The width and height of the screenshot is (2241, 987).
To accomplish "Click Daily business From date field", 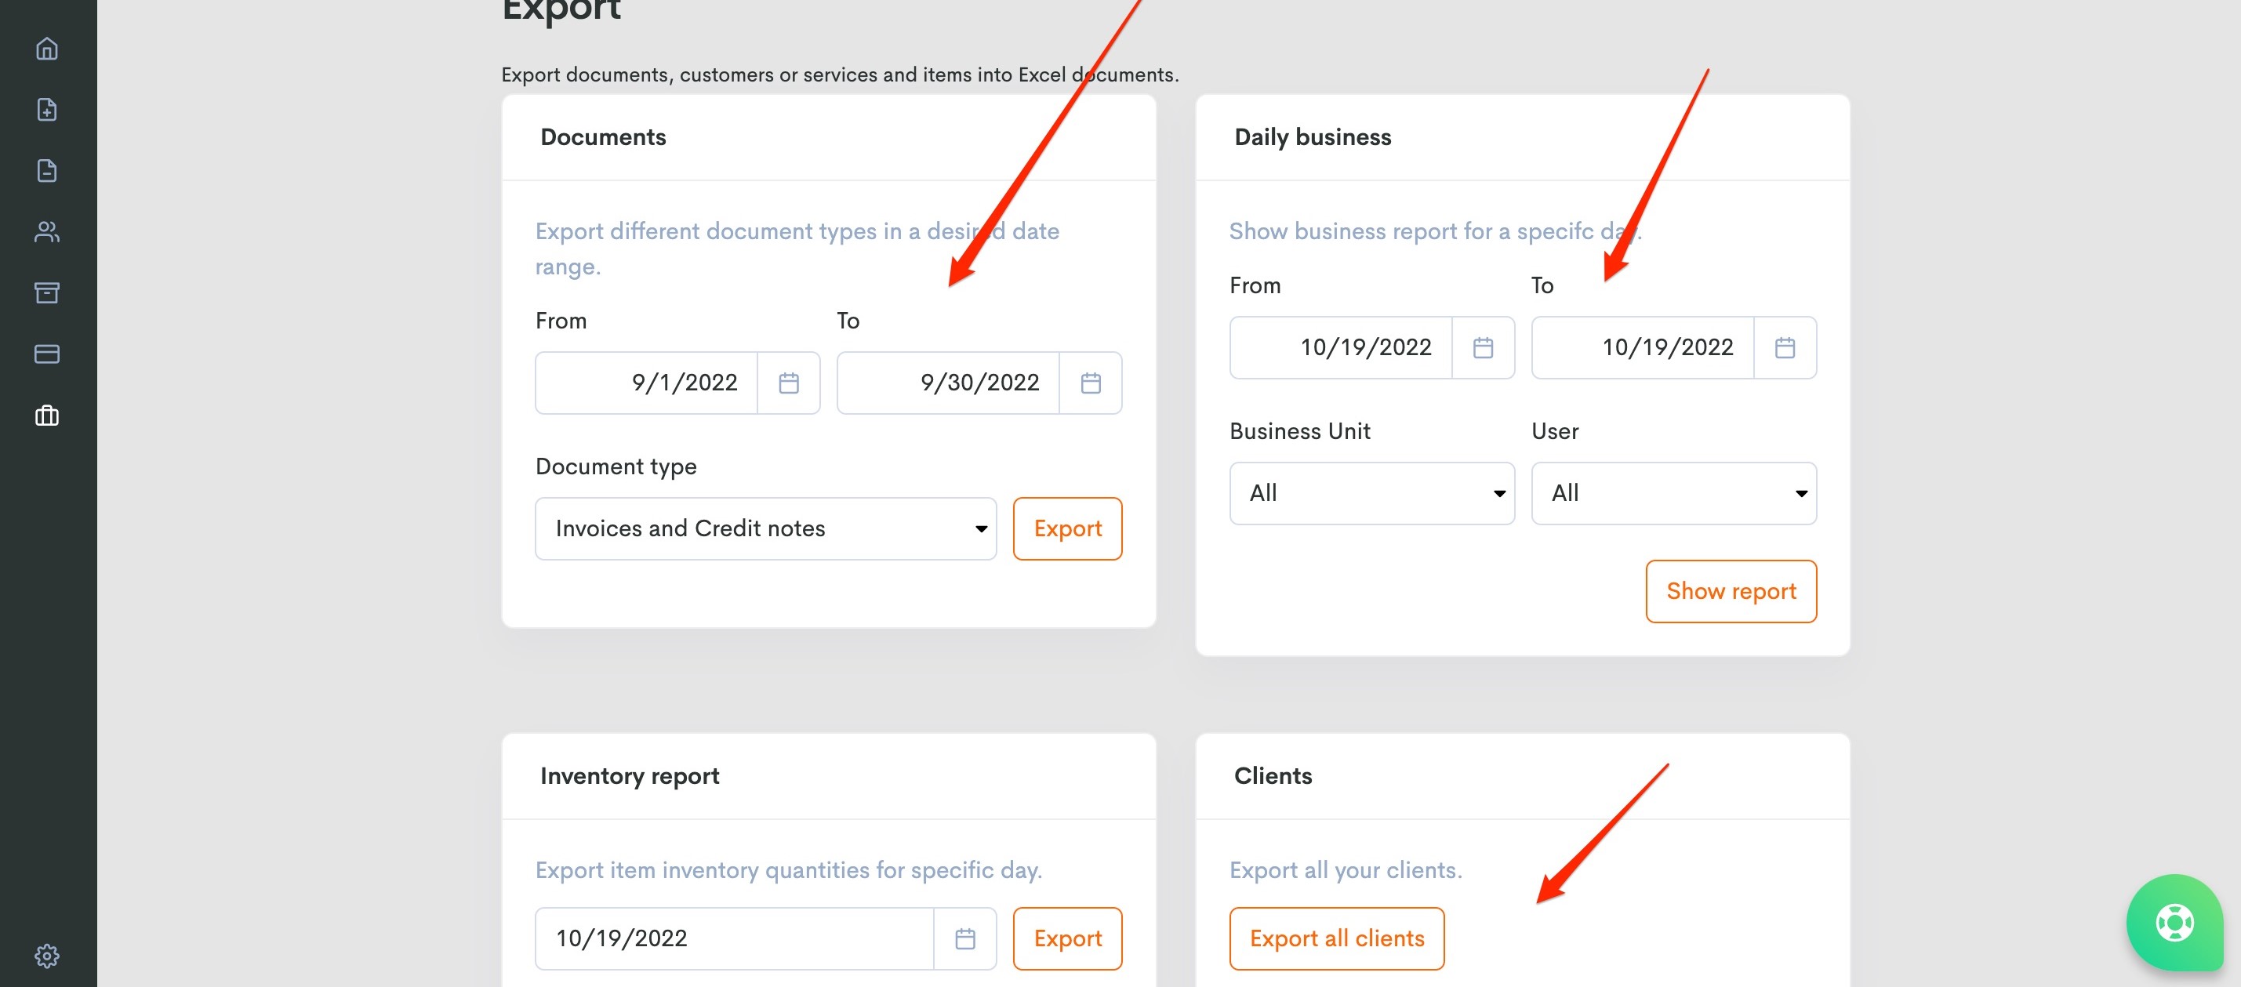I will (x=1341, y=348).
